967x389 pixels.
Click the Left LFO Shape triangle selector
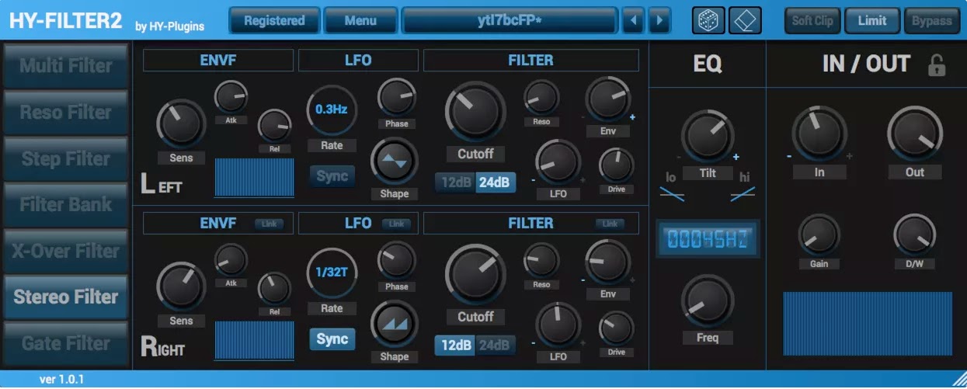coord(395,162)
